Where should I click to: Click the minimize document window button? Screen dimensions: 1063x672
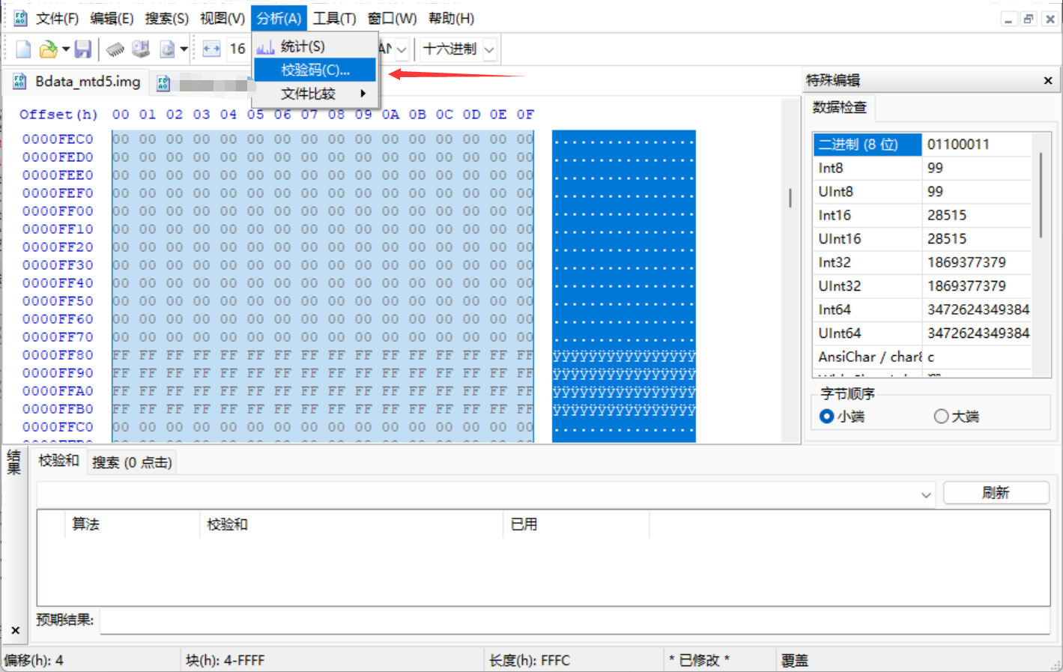pyautogui.click(x=1008, y=19)
